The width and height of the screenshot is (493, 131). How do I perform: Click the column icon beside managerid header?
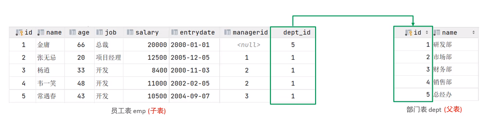click(227, 32)
